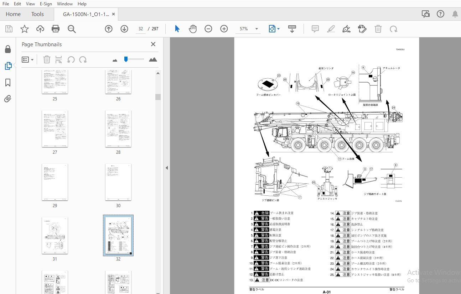Open thumbnails options menu dropdown
This screenshot has width=461, height=294.
(x=28, y=59)
